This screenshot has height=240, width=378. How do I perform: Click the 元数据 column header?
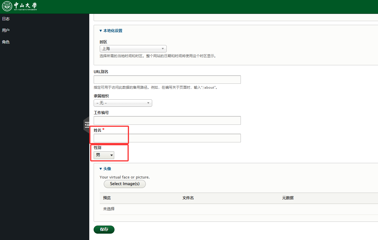pyautogui.click(x=288, y=198)
